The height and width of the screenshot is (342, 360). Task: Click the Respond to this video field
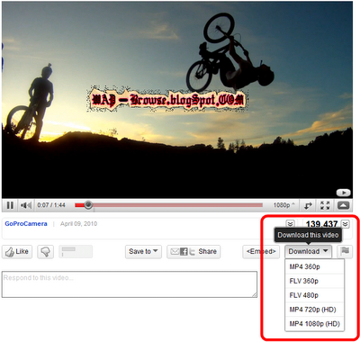pyautogui.click(x=130, y=284)
